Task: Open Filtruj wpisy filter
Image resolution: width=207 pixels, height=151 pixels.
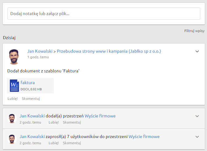Action: [194, 31]
